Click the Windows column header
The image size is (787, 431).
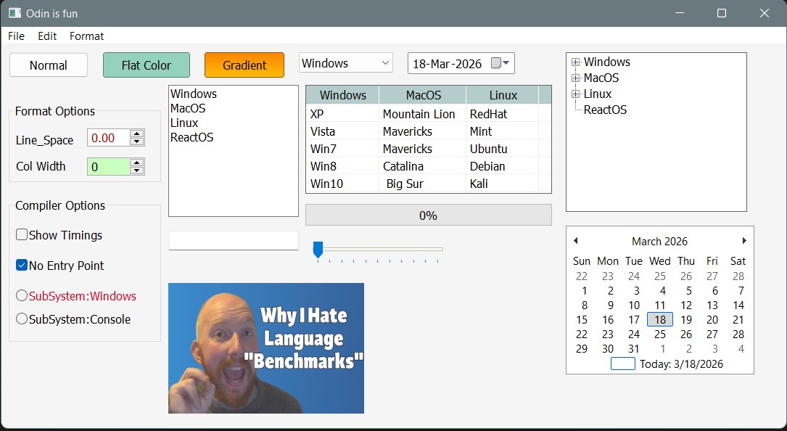pyautogui.click(x=343, y=95)
